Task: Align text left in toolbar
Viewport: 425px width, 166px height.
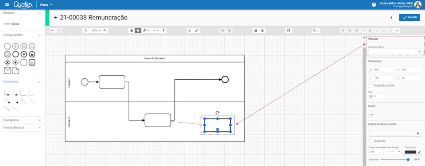Action: pyautogui.click(x=343, y=31)
